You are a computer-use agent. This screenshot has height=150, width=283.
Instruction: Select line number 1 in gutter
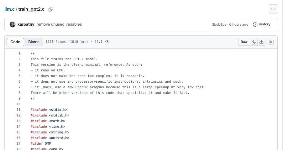(x=19, y=54)
